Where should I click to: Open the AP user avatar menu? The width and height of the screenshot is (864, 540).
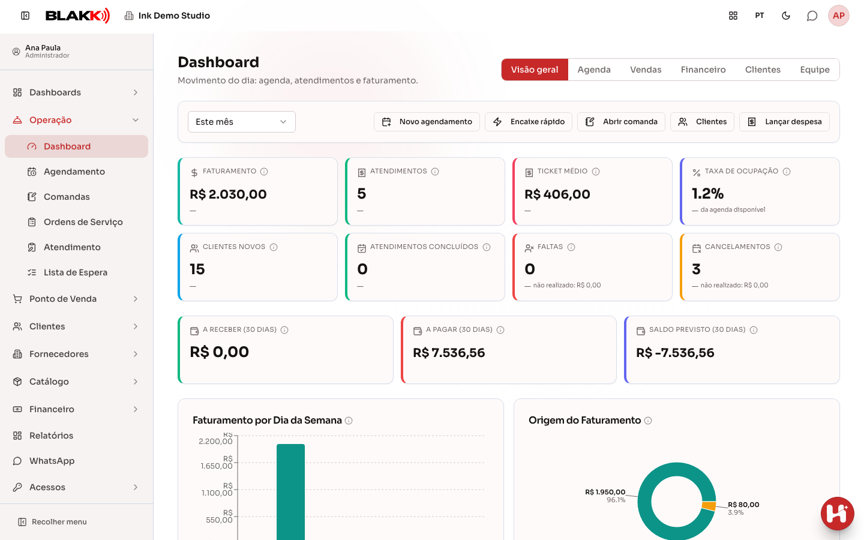point(839,16)
